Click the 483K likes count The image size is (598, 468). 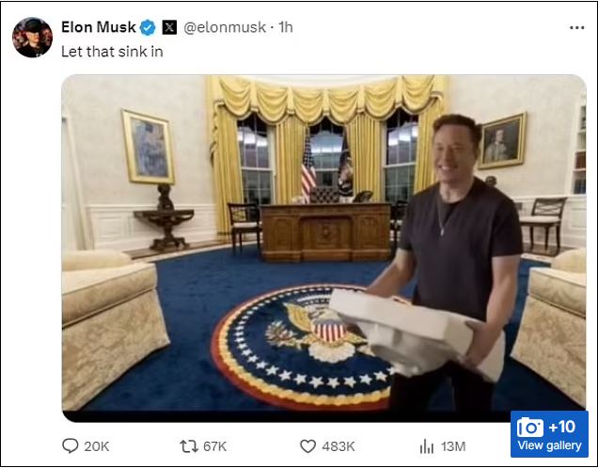coord(338,446)
